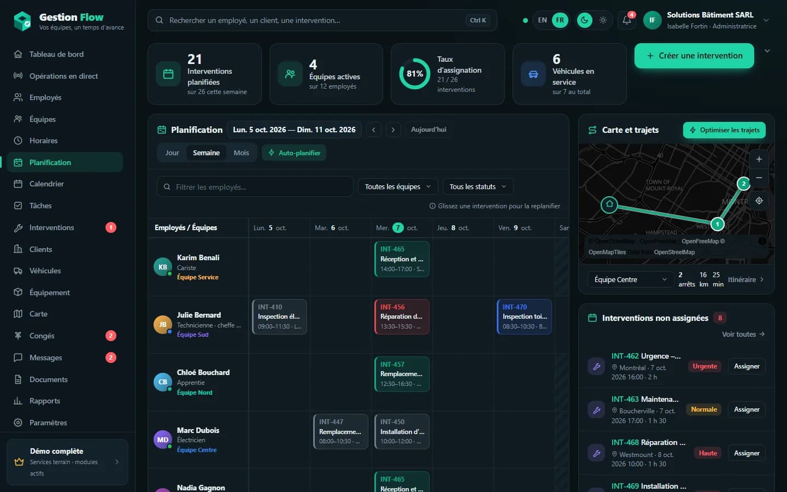The width and height of the screenshot is (787, 492).
Task: Center map on my location
Action: [759, 201]
